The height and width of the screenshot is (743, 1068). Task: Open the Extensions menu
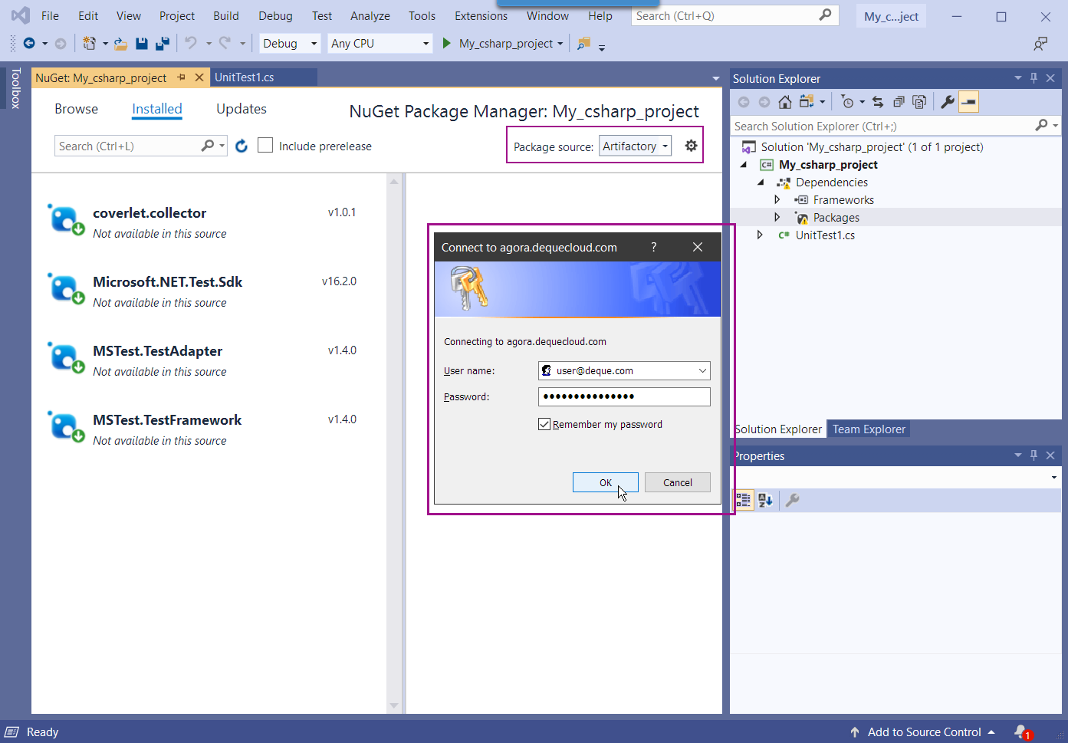tap(481, 16)
